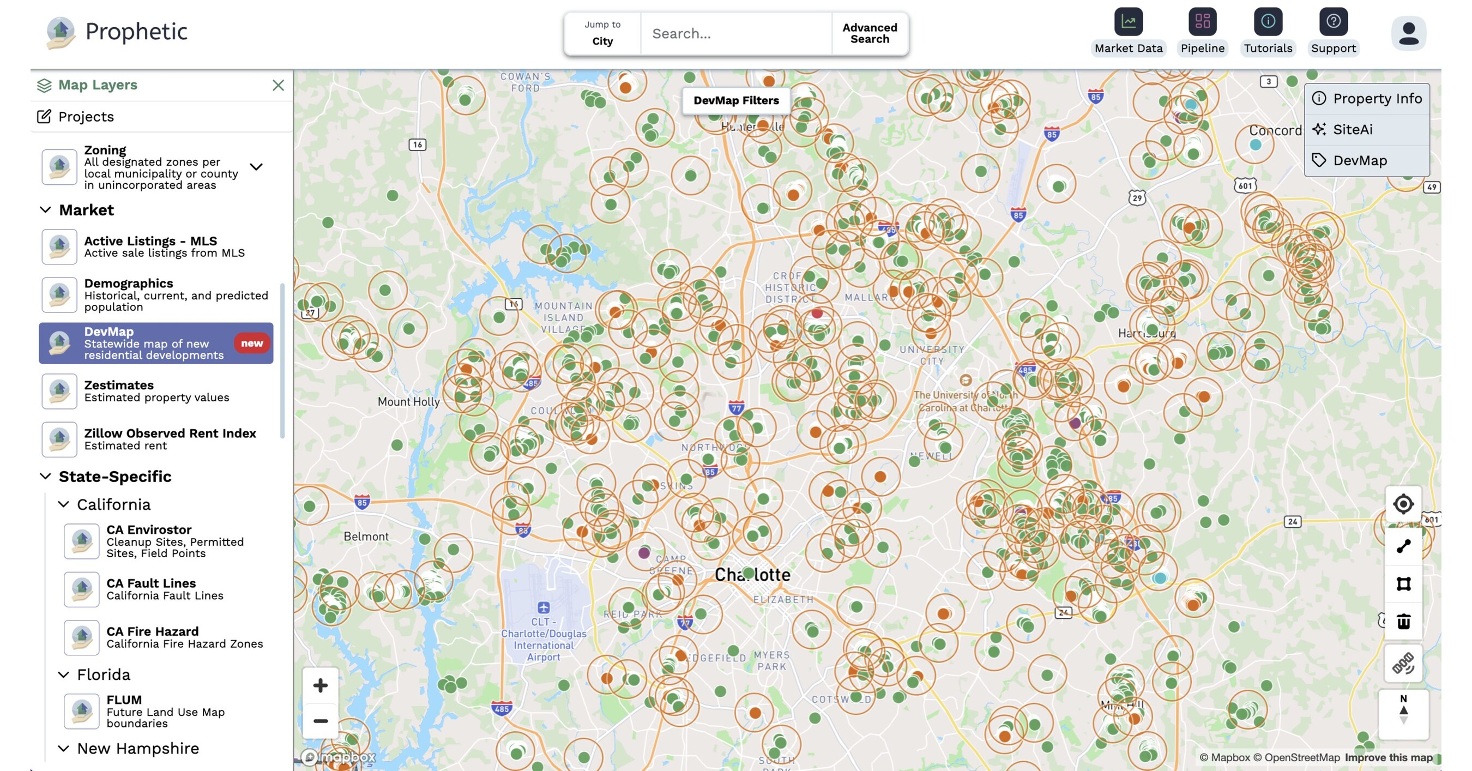Click the Belmont map label

click(366, 536)
